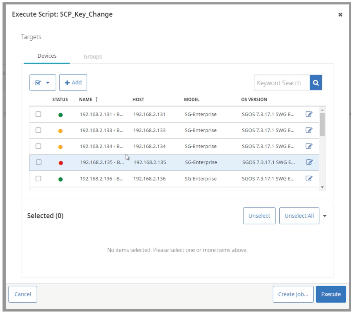The height and width of the screenshot is (314, 354).
Task: Tick the checkbox for 192.168.2.136
Action: [39, 179]
